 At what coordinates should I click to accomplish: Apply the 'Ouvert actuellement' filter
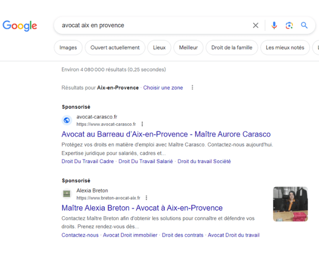pos(115,48)
